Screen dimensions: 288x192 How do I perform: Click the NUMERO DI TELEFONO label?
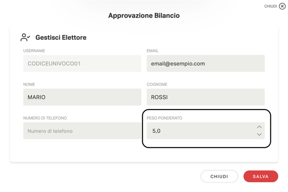pos(45,118)
